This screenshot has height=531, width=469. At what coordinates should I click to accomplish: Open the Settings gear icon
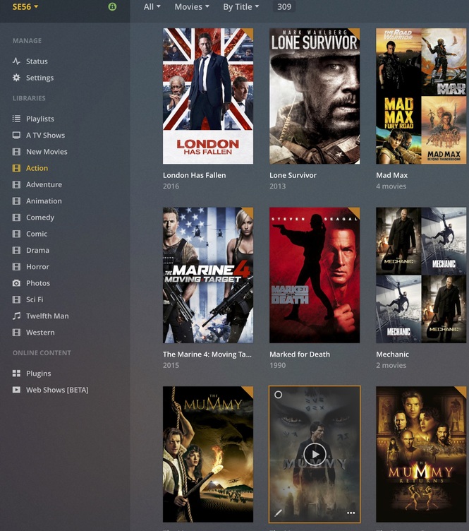pyautogui.click(x=16, y=78)
